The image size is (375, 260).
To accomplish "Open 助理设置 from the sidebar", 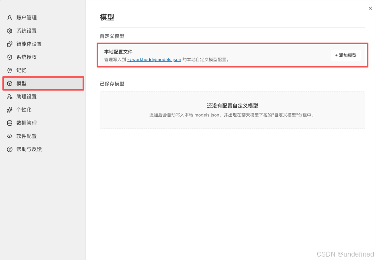I will pos(43,97).
